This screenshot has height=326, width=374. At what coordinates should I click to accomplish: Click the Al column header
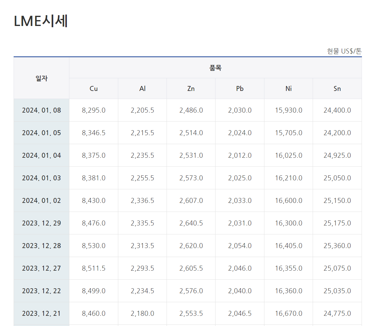(x=142, y=88)
